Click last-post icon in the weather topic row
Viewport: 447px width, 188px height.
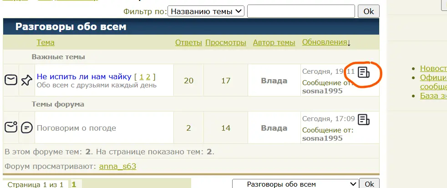point(364,120)
